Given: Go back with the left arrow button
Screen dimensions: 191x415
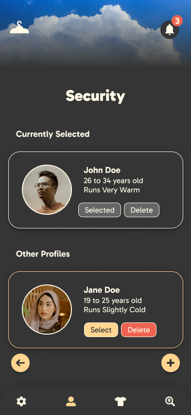Looking at the screenshot, I should (20, 363).
